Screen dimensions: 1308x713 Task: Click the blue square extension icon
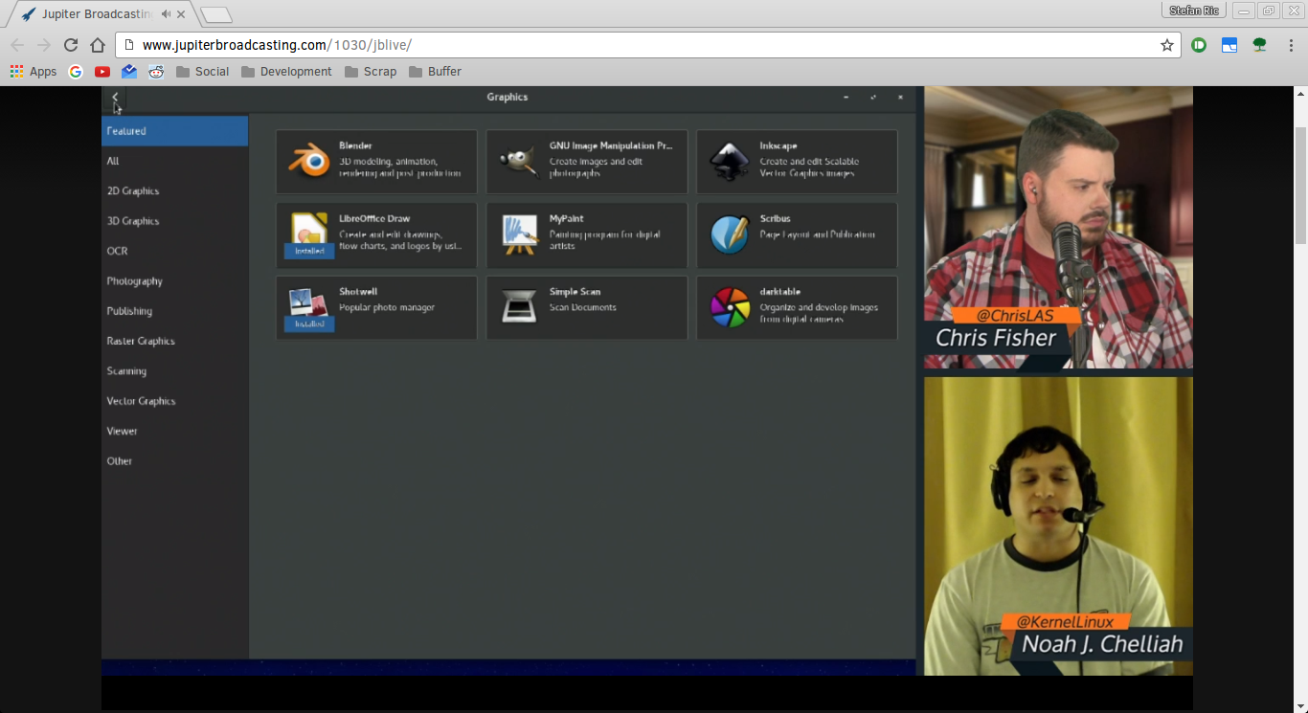pyautogui.click(x=1229, y=45)
